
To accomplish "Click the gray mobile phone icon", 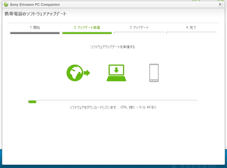I will pos(154,73).
